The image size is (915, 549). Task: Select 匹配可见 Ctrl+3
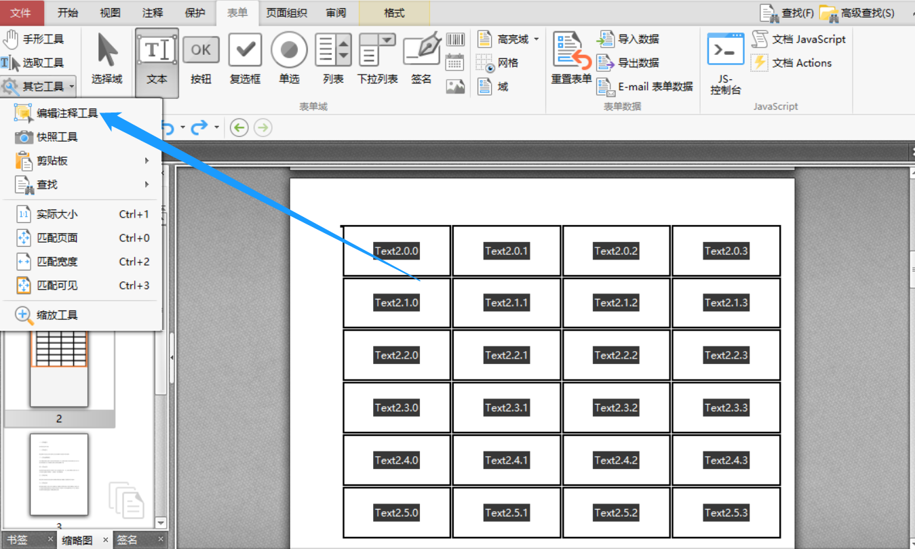pos(81,285)
